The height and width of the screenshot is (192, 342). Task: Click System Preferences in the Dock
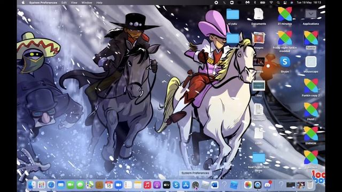(196, 185)
